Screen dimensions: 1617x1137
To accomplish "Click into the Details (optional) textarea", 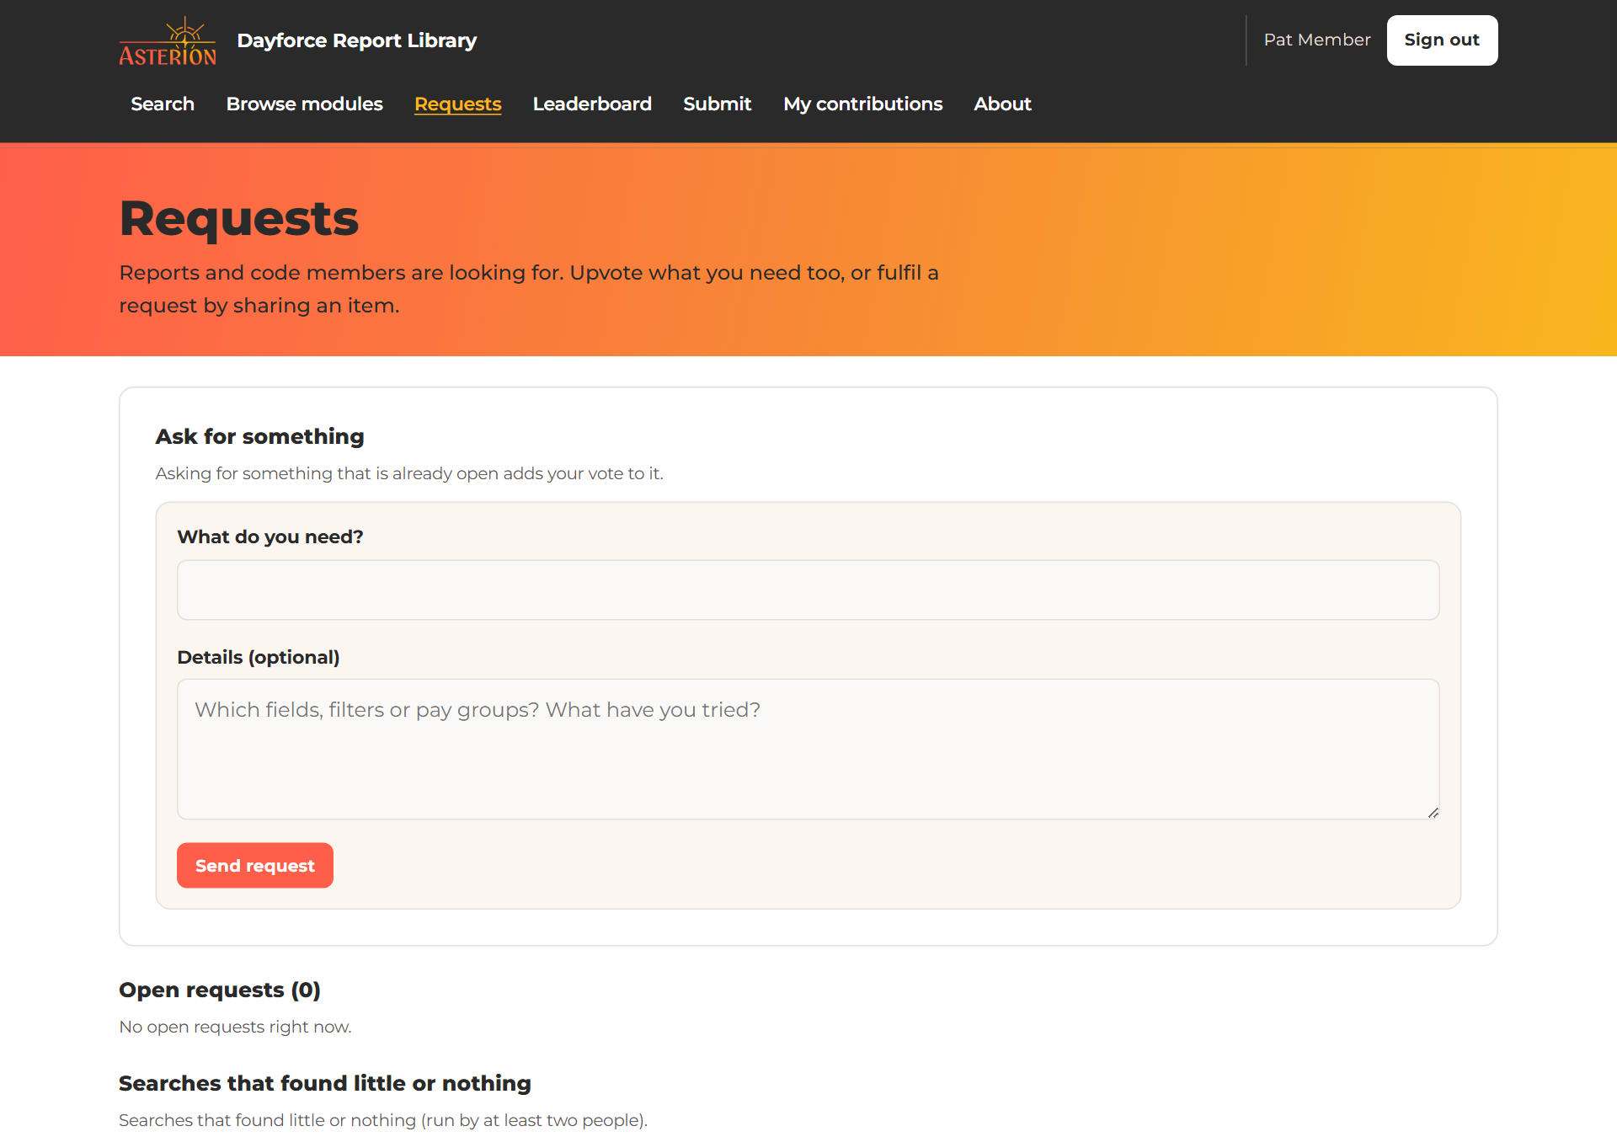I will click(808, 749).
